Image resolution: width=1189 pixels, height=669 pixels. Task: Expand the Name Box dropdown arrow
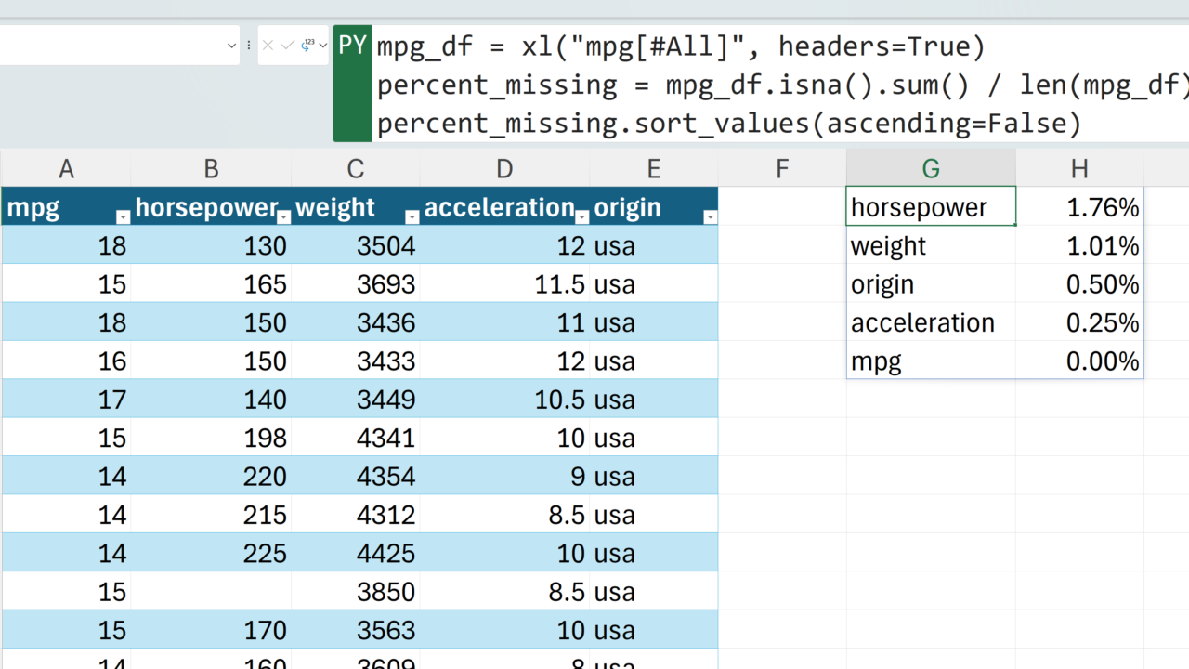coord(231,45)
